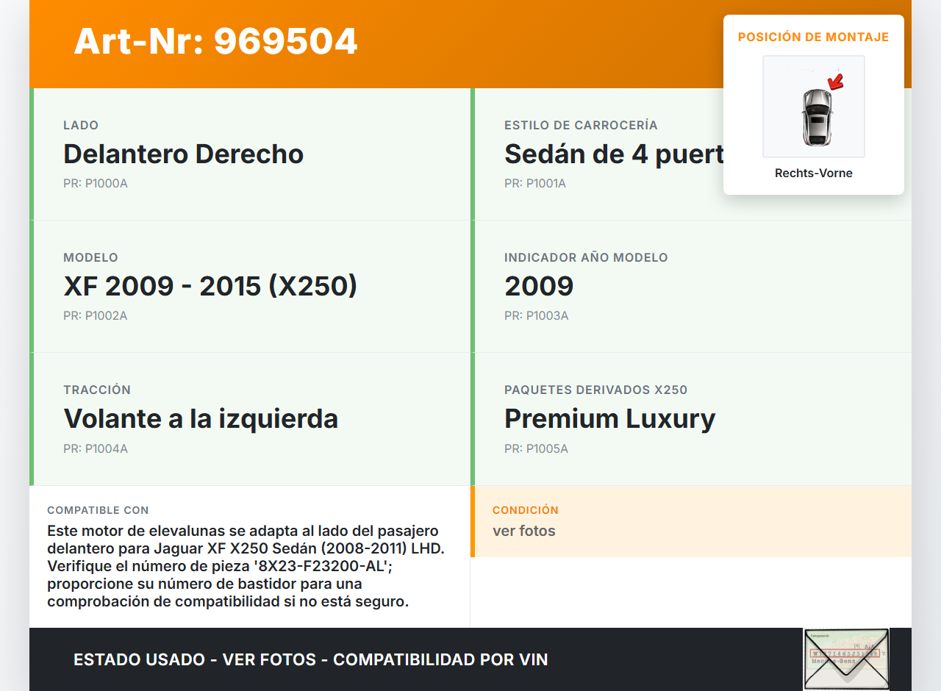The width and height of the screenshot is (941, 691).
Task: Click the ESTADO USADO footer banner text
Action: 311,659
